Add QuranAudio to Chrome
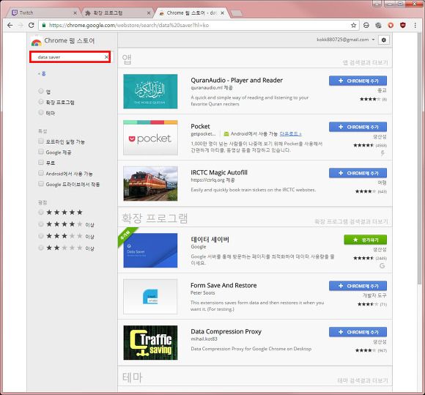Image resolution: width=425 pixels, height=395 pixels. coord(358,81)
